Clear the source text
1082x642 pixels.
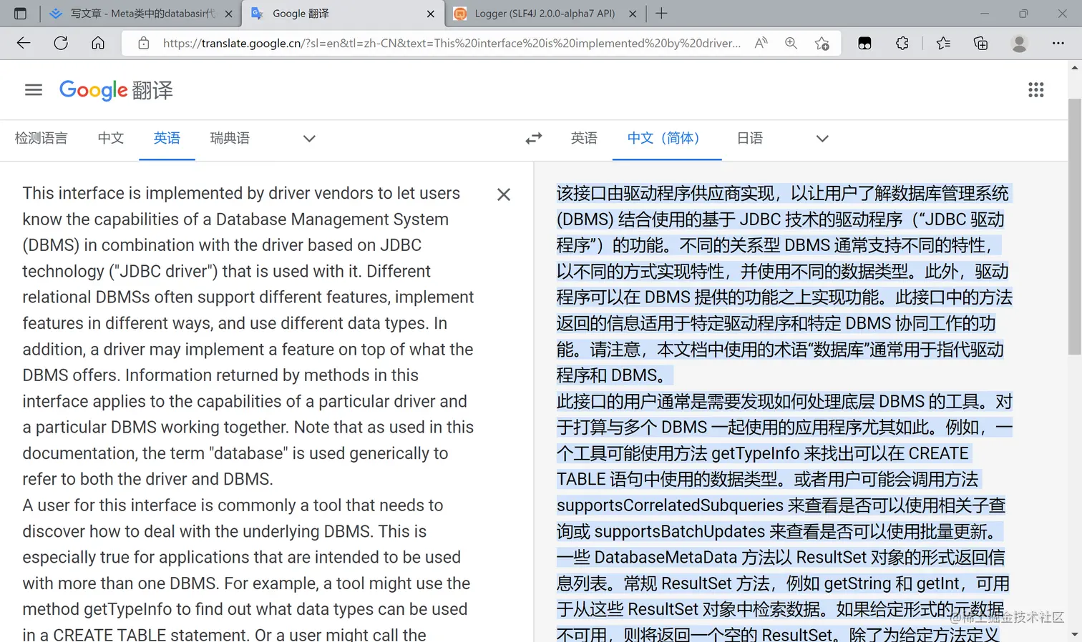tap(504, 194)
